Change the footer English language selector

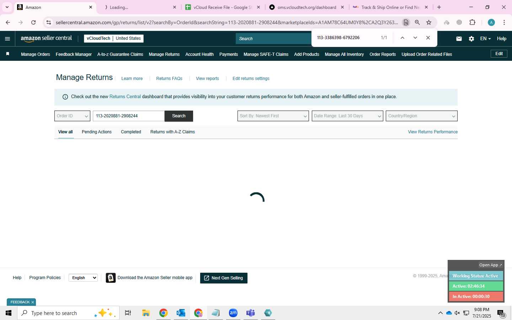(83, 278)
